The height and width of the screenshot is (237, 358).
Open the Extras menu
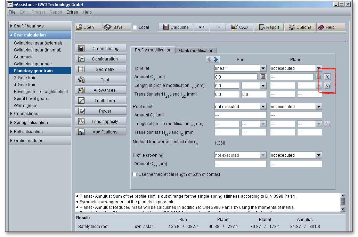pyautogui.click(x=72, y=12)
